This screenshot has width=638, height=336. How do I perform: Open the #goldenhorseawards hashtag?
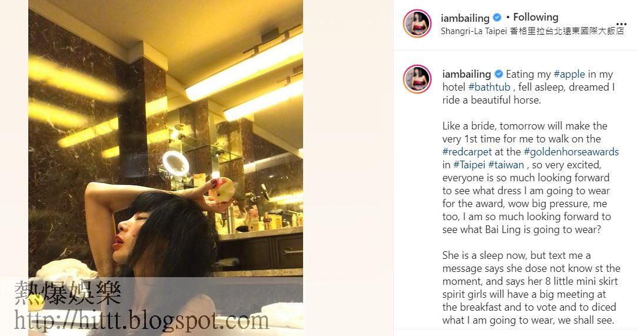coord(571,152)
